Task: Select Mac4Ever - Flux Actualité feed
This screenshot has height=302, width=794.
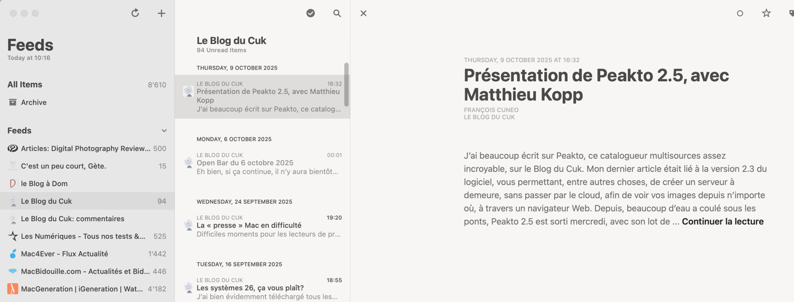Action: tap(64, 254)
